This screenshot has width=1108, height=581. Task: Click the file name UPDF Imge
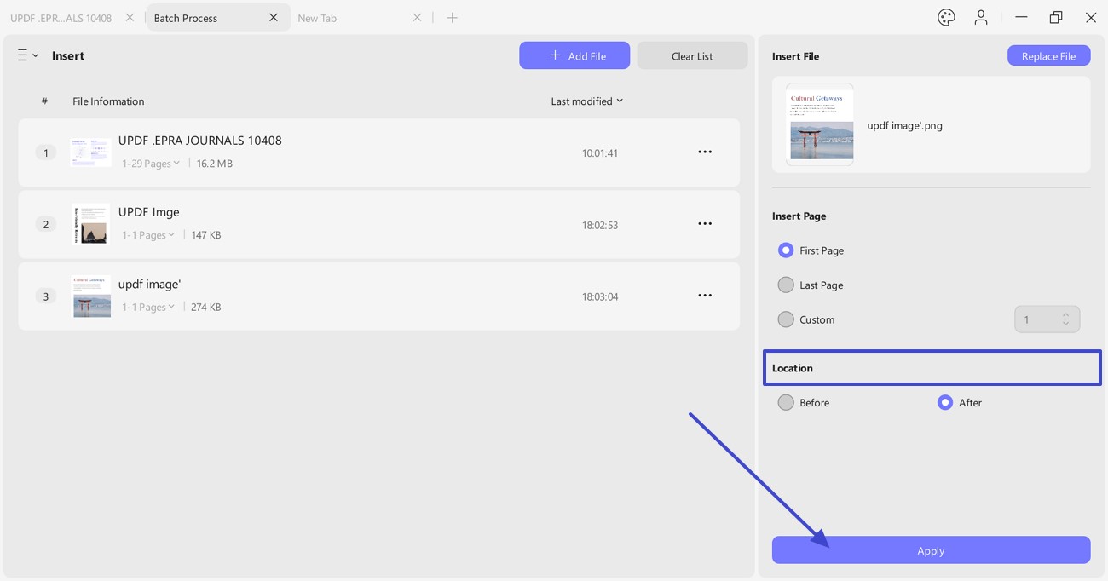pos(148,212)
